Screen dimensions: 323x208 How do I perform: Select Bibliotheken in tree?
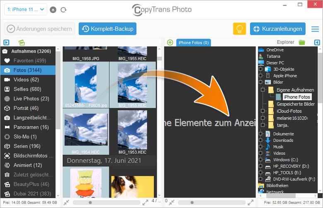[x=277, y=186]
